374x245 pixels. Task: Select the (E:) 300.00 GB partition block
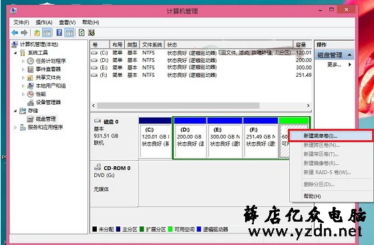point(224,138)
